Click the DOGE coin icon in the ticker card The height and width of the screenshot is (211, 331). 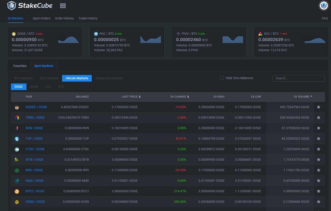[14, 34]
